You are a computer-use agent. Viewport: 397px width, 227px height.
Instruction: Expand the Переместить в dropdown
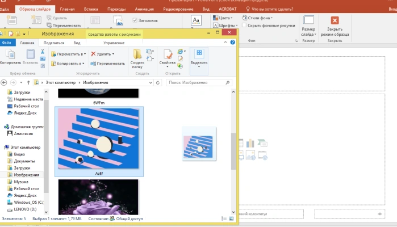coord(68,54)
